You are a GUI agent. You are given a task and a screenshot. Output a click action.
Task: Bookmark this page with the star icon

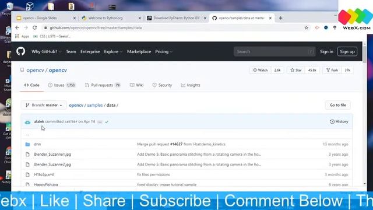(x=307, y=27)
